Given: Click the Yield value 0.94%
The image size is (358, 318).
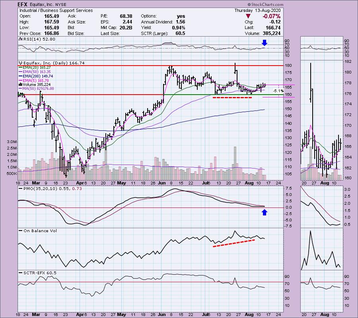Looking at the screenshot, I should tap(179, 27).
